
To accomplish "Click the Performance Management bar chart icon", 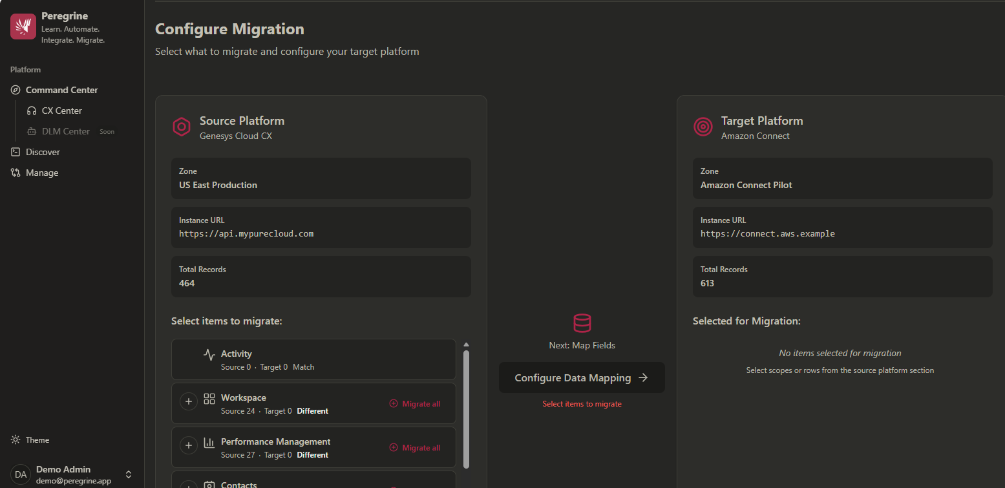I will 209,443.
